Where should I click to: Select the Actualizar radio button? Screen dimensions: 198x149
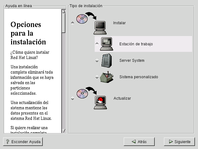click(x=73, y=98)
